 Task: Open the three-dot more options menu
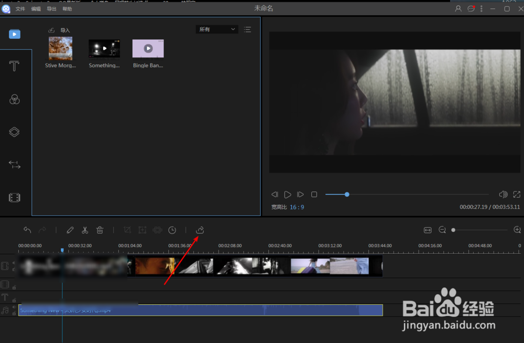click(481, 9)
